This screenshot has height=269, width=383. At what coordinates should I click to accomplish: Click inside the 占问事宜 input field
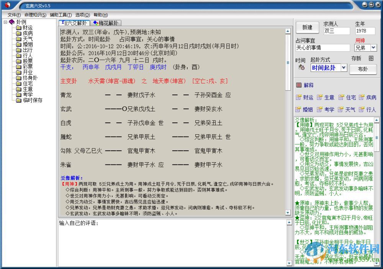[x=322, y=47]
